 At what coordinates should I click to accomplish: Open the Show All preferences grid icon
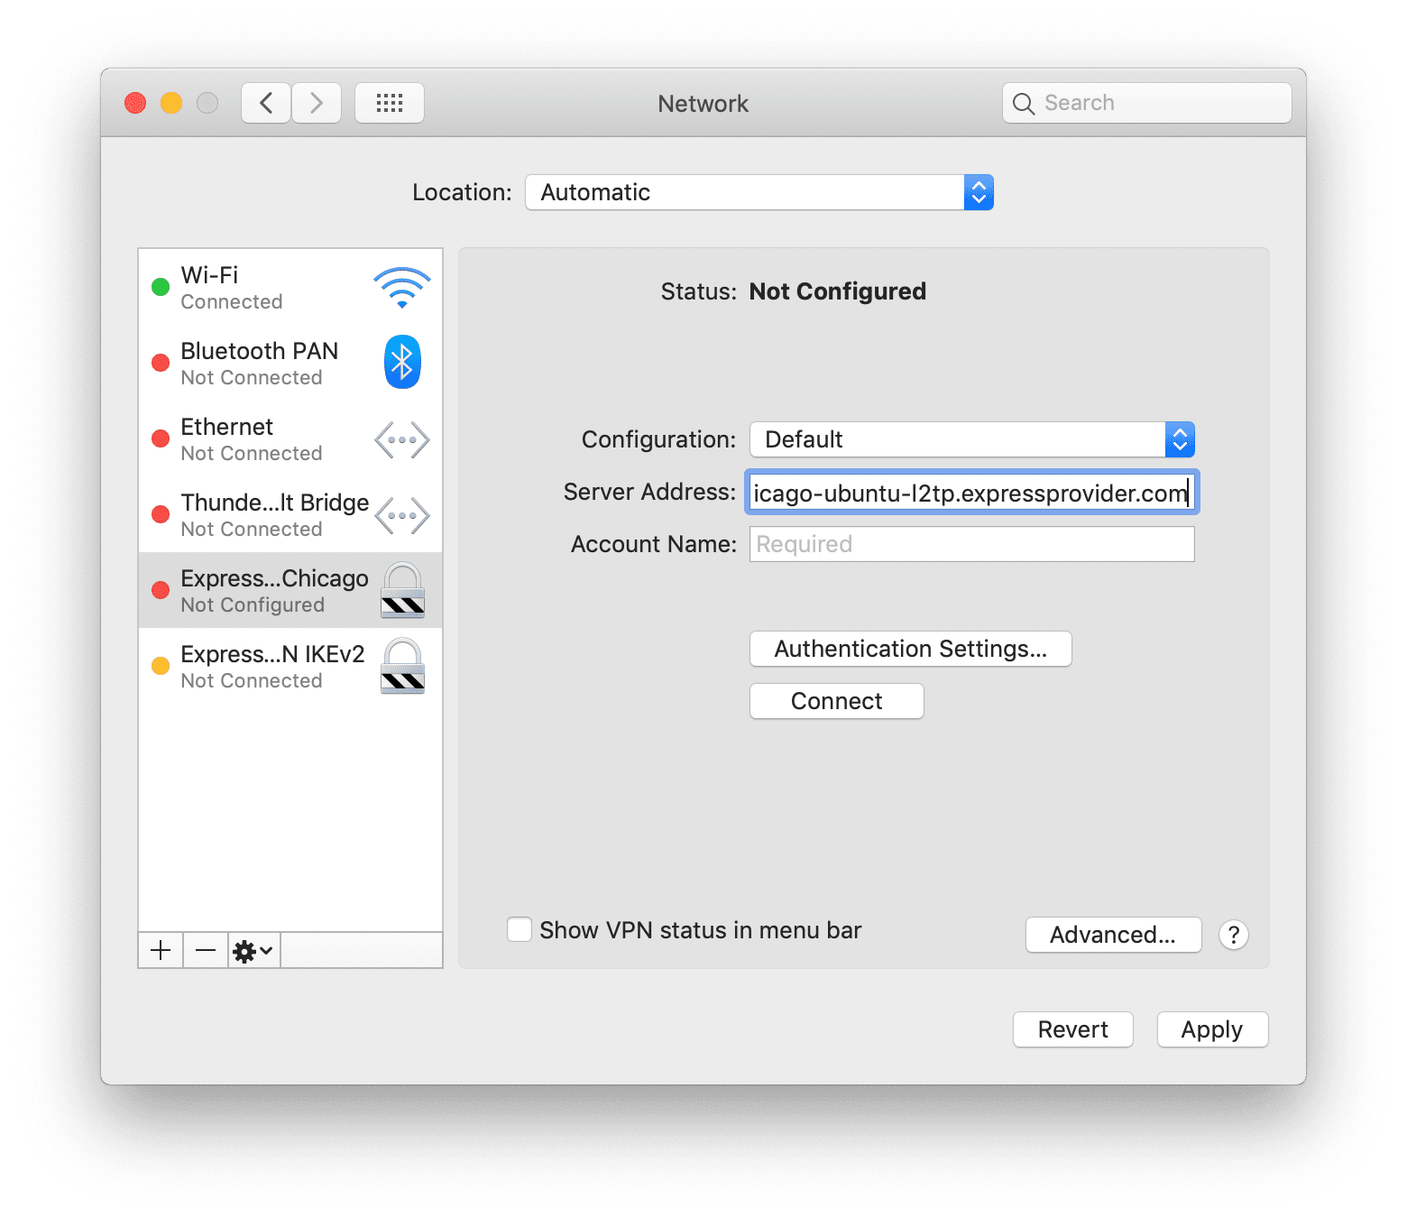click(x=390, y=102)
